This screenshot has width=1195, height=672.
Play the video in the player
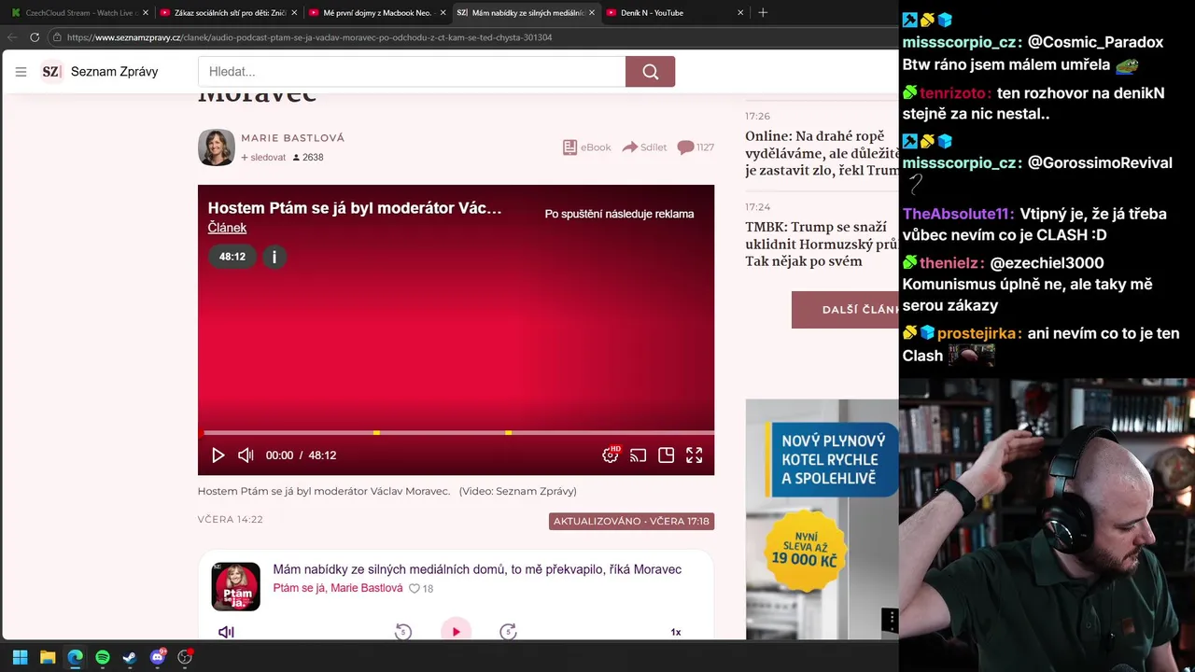click(x=218, y=455)
